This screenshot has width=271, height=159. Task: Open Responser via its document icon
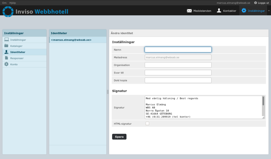pos(6,58)
